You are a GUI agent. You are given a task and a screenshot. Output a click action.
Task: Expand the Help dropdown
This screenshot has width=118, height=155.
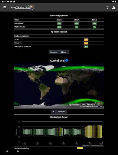[64, 52]
